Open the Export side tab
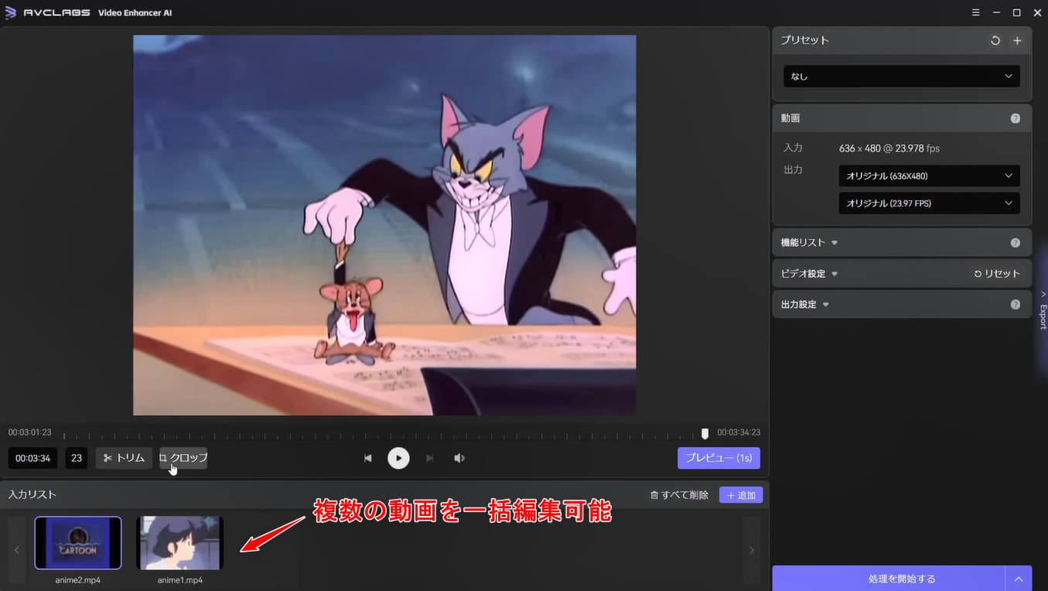This screenshot has height=591, width=1048. tap(1043, 309)
